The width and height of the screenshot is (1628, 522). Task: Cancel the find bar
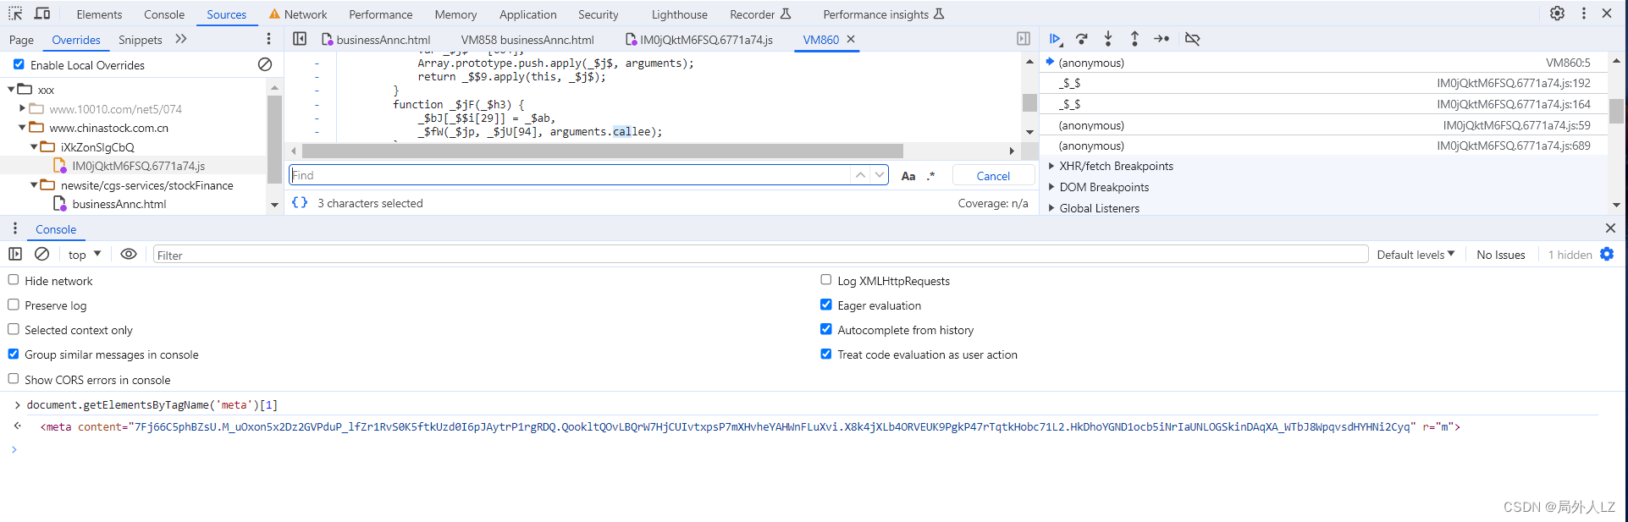tap(993, 176)
